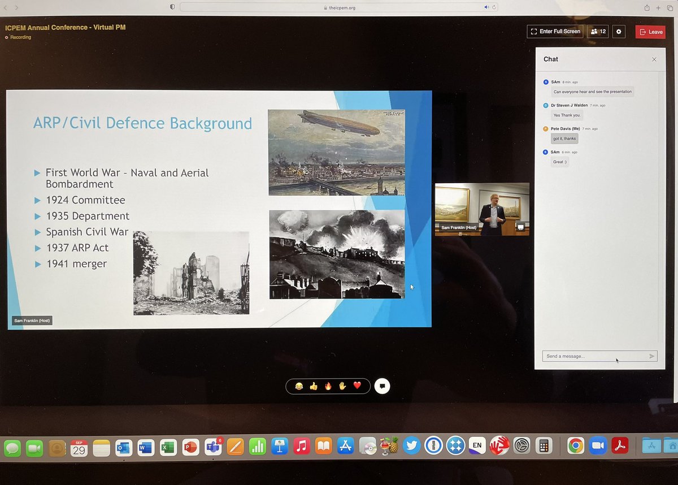This screenshot has height=485, width=678.
Task: Open App Store from the Dock
Action: pyautogui.click(x=345, y=447)
